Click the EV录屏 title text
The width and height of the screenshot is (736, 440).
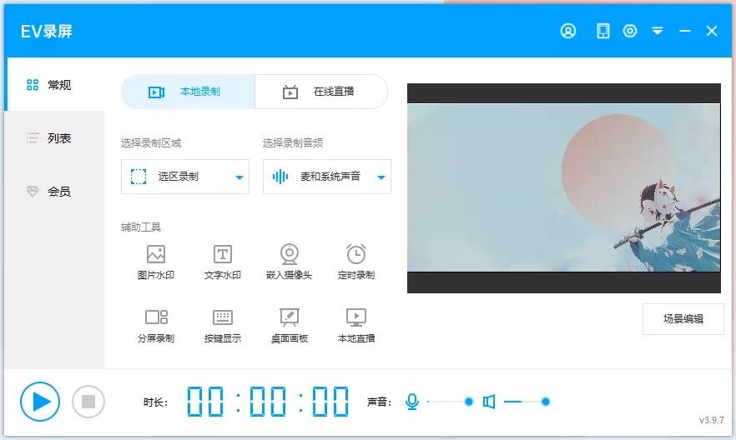point(47,32)
